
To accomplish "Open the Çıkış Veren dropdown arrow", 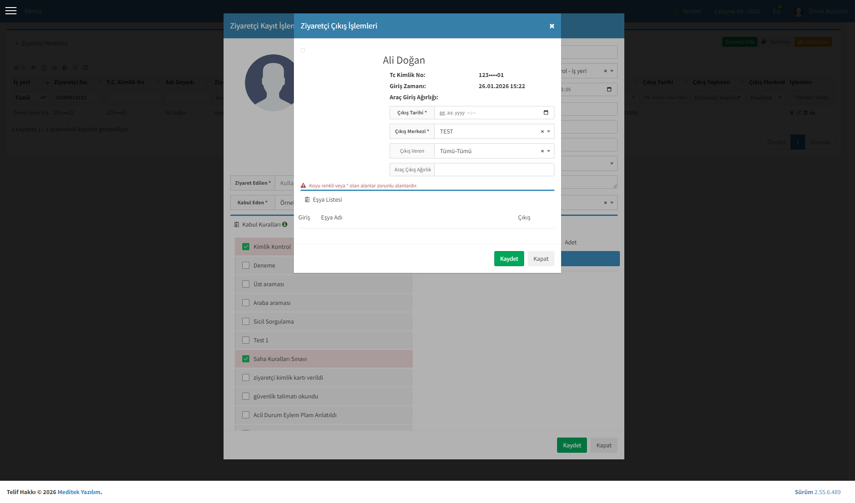I will (x=549, y=151).
